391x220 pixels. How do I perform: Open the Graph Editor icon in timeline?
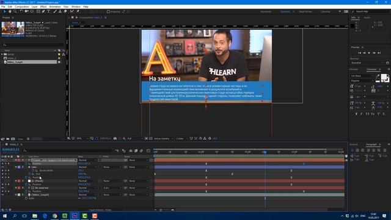(148, 151)
